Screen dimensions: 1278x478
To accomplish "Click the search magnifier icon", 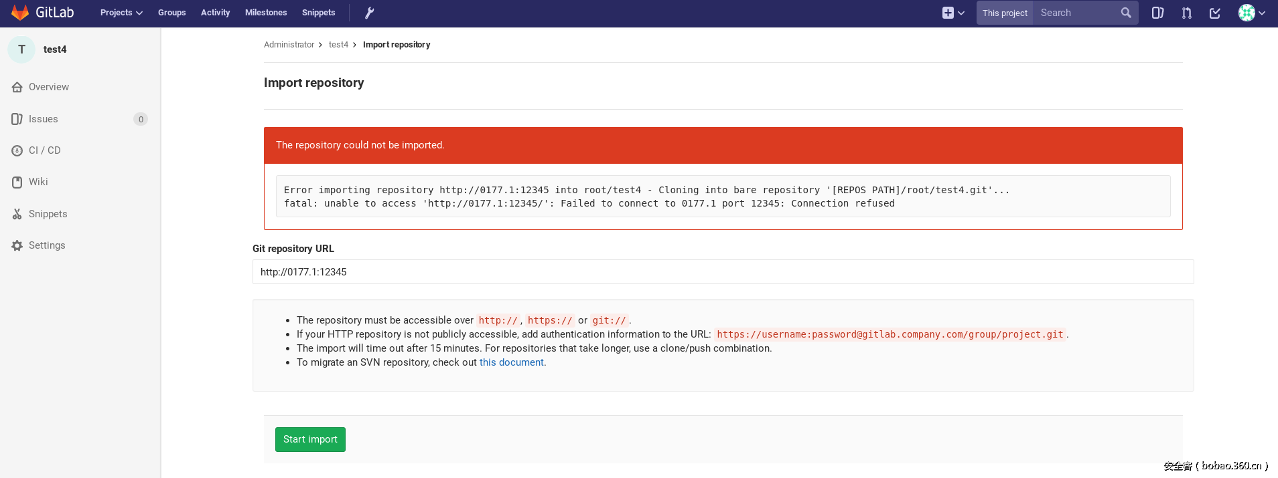I will coord(1126,13).
